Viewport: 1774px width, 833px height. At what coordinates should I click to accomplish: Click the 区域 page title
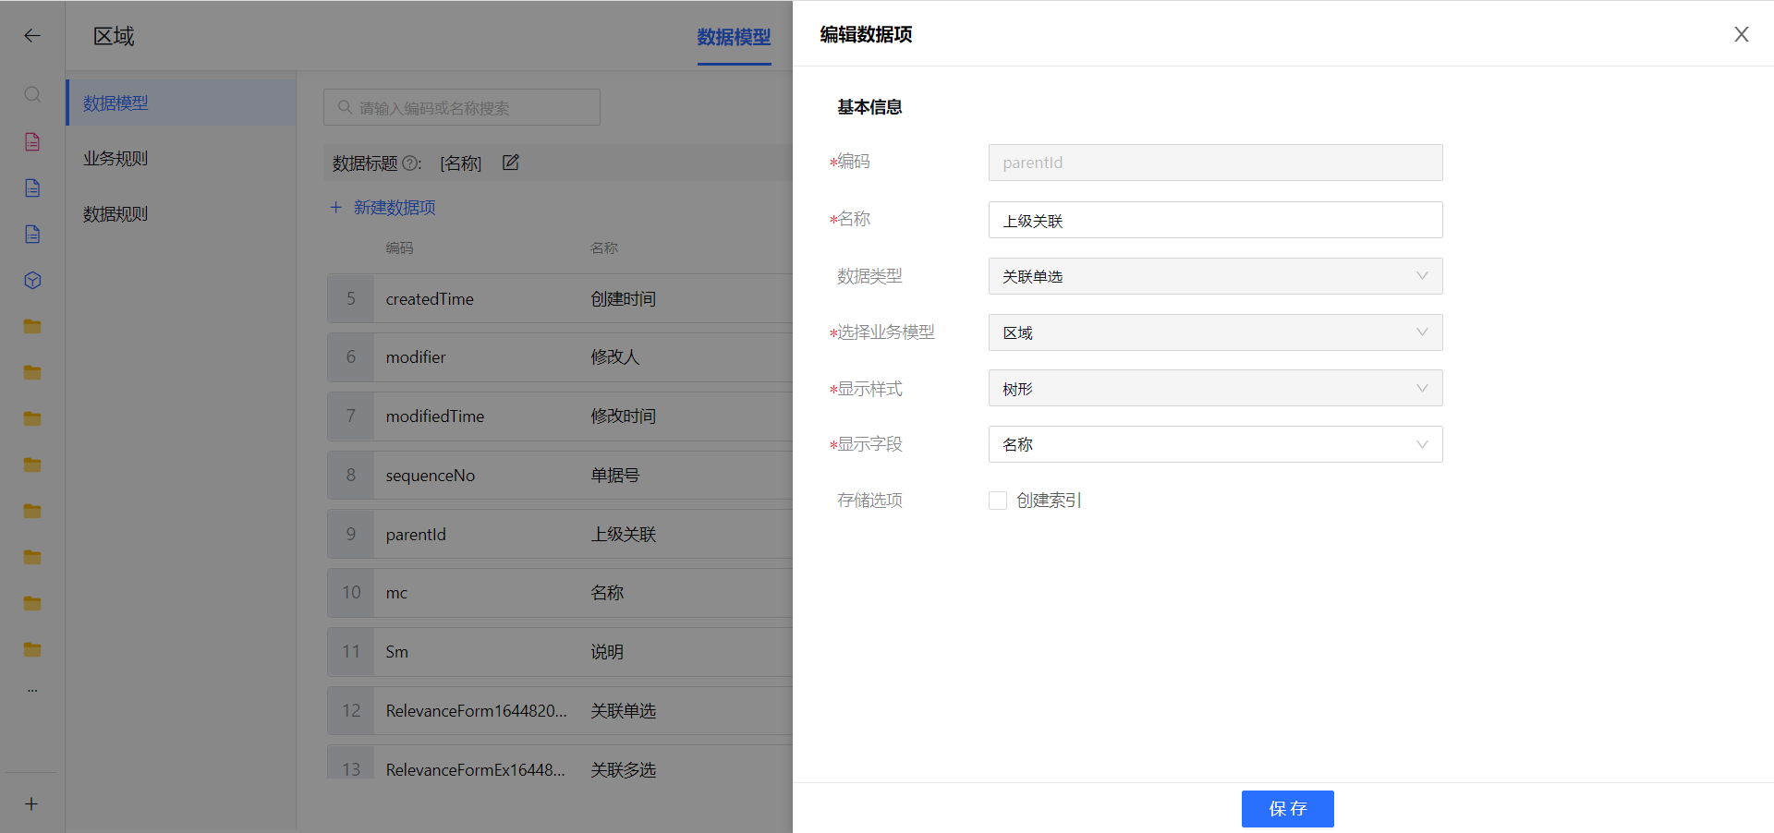click(114, 36)
